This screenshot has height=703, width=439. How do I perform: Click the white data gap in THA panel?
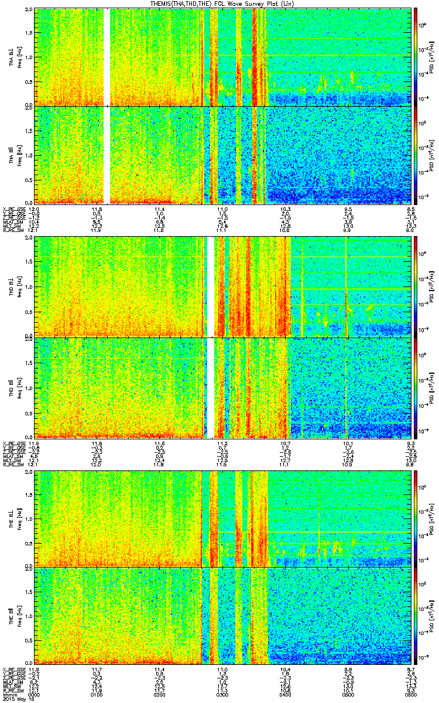(x=107, y=105)
